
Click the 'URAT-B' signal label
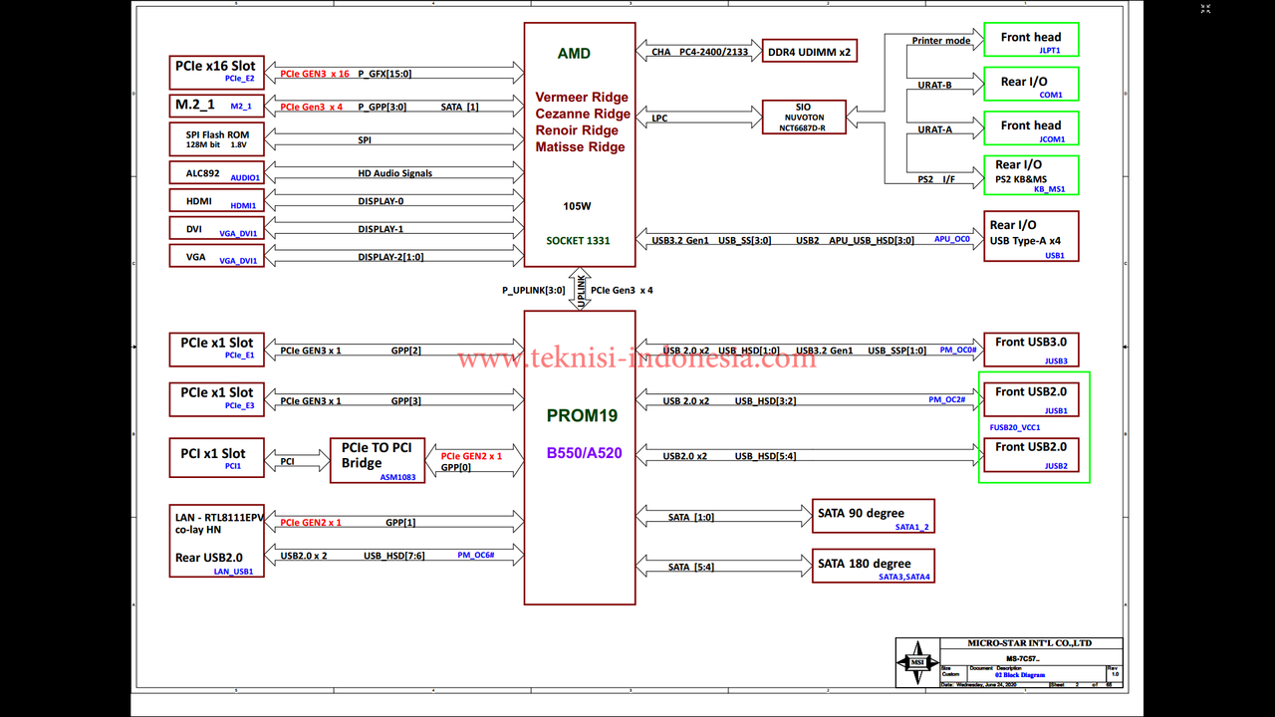pyautogui.click(x=934, y=86)
